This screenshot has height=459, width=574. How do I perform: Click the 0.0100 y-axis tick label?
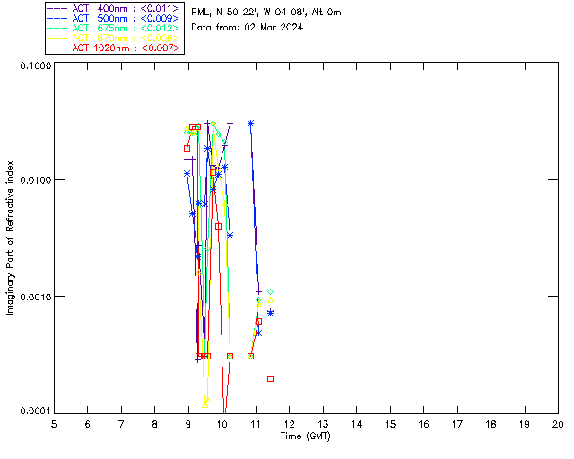(35, 180)
